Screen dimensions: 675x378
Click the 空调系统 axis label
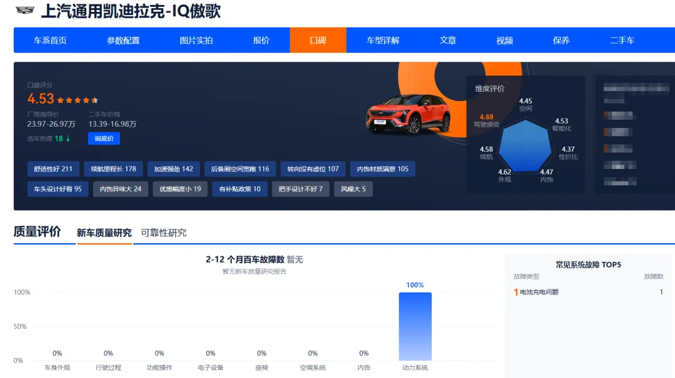pos(312,367)
